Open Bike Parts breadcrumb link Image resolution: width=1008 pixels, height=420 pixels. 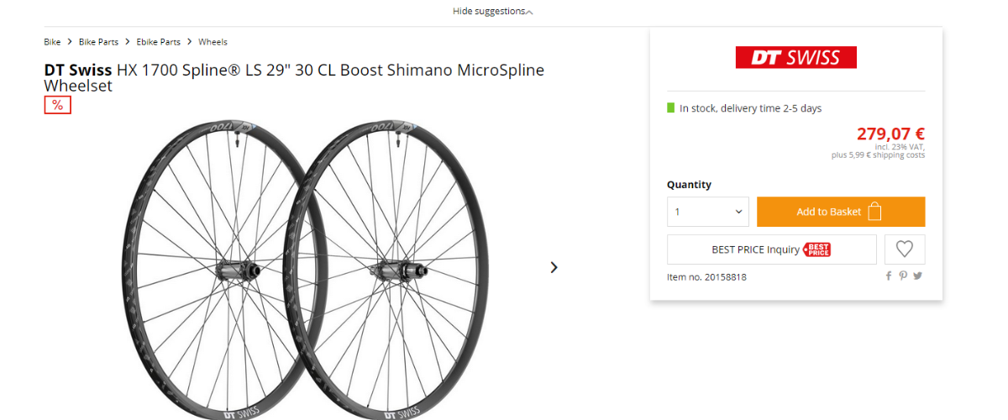click(98, 42)
